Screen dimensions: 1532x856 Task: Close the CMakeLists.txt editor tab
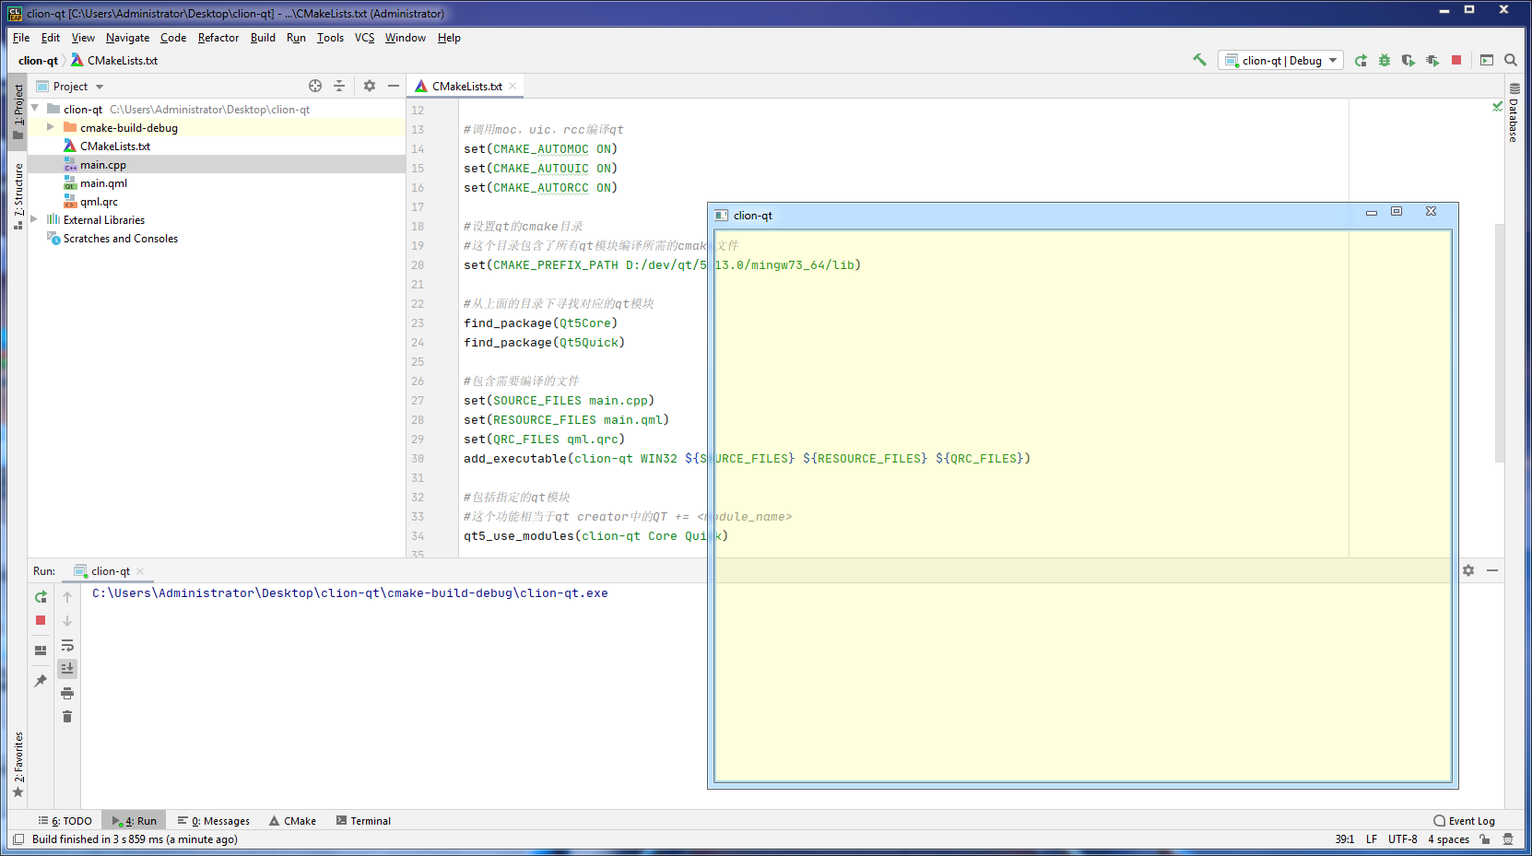(x=513, y=86)
